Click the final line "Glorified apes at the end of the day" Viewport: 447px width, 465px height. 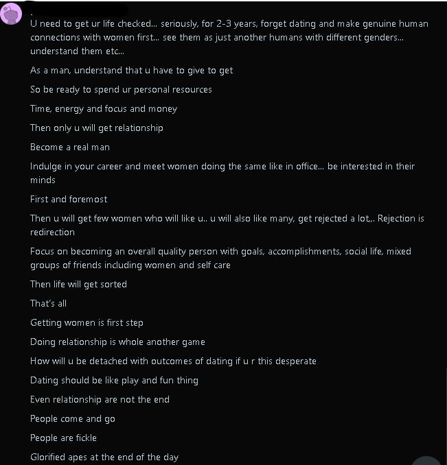click(104, 457)
